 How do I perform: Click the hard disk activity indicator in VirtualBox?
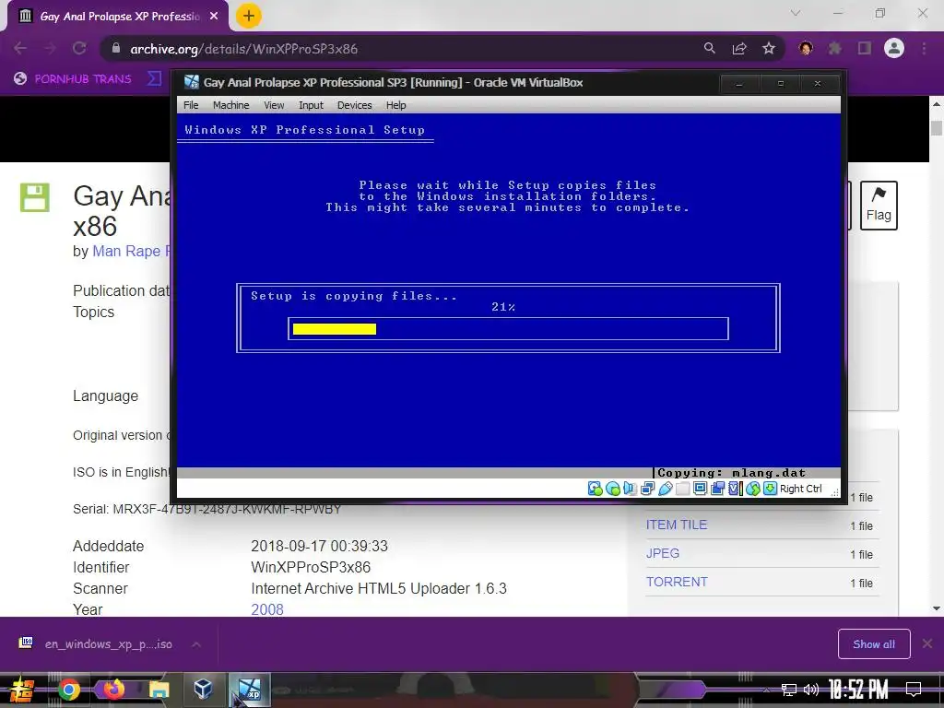(595, 489)
